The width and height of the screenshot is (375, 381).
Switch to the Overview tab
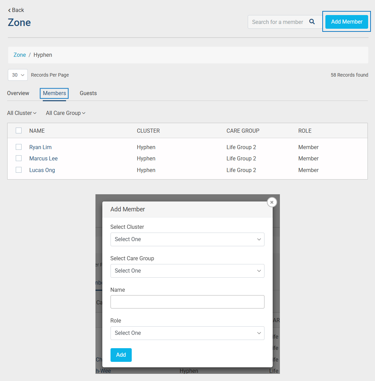[x=18, y=93]
